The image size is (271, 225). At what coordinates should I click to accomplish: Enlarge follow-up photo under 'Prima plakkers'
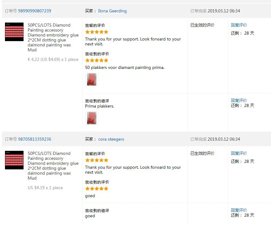[x=92, y=118]
